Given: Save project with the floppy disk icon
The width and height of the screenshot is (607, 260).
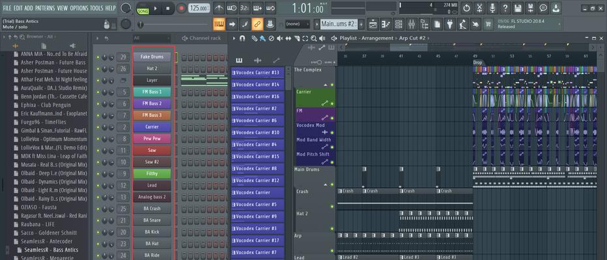Looking at the screenshot, I should pos(518,8).
